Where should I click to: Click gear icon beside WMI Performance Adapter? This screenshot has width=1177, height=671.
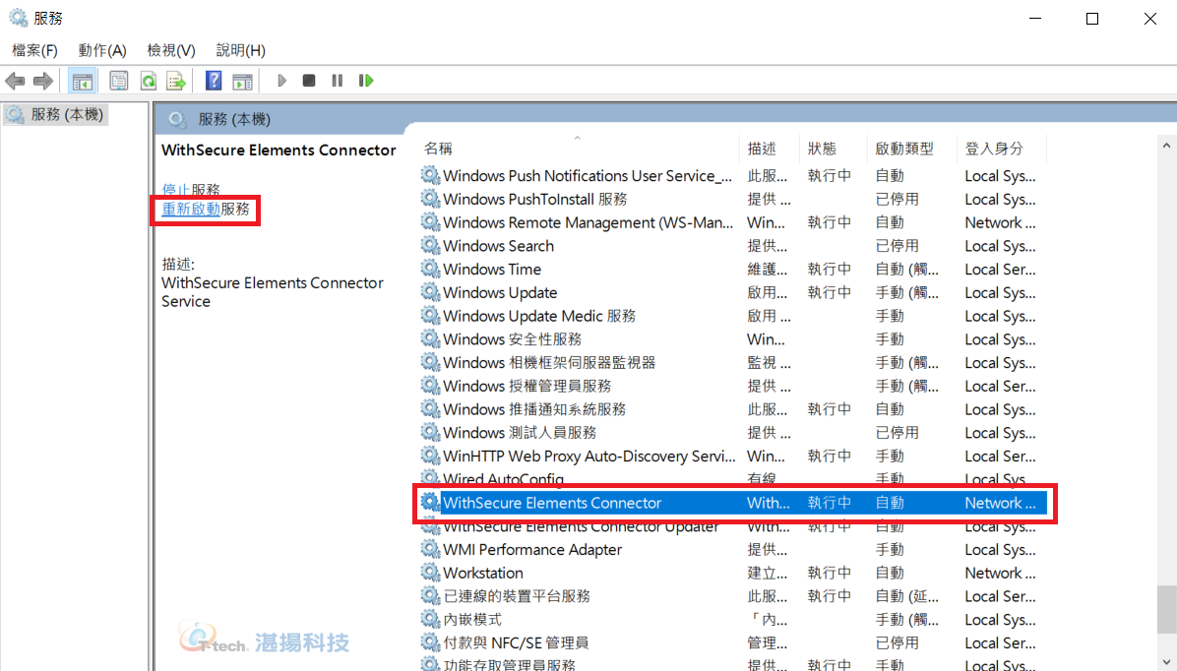tap(429, 549)
